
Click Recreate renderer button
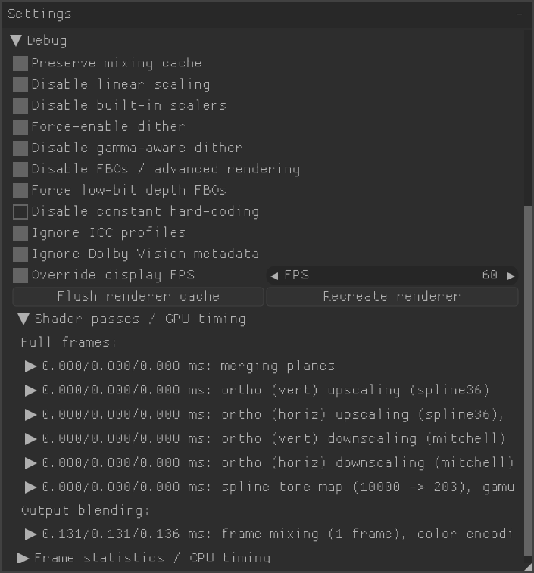pyautogui.click(x=392, y=297)
